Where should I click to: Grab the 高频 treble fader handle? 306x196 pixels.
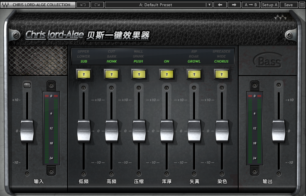tap(112, 131)
